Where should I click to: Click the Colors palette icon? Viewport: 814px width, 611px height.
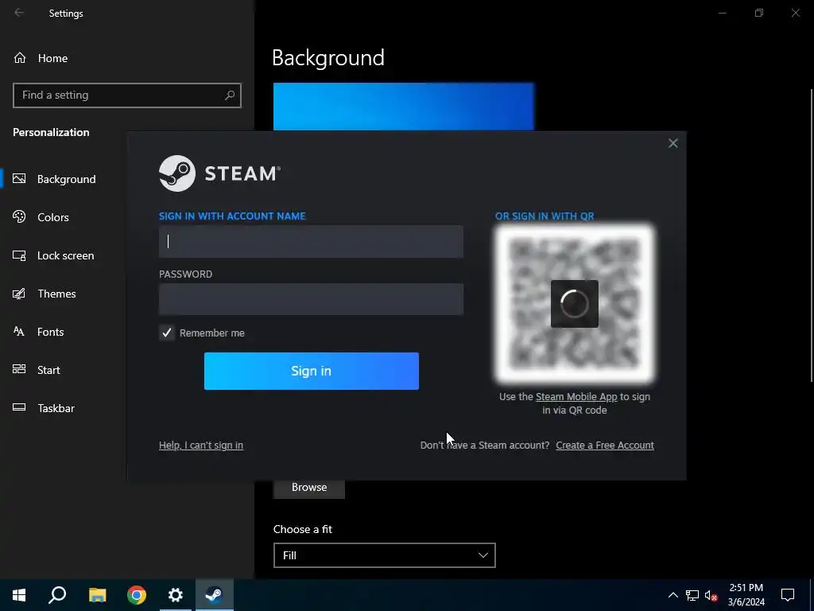19,216
